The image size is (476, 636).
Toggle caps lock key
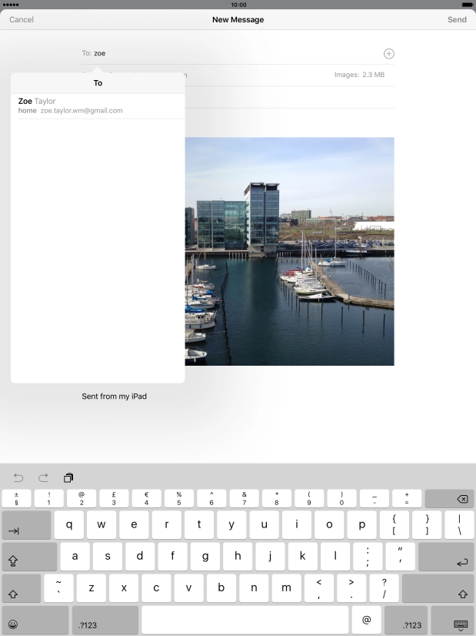click(29, 557)
